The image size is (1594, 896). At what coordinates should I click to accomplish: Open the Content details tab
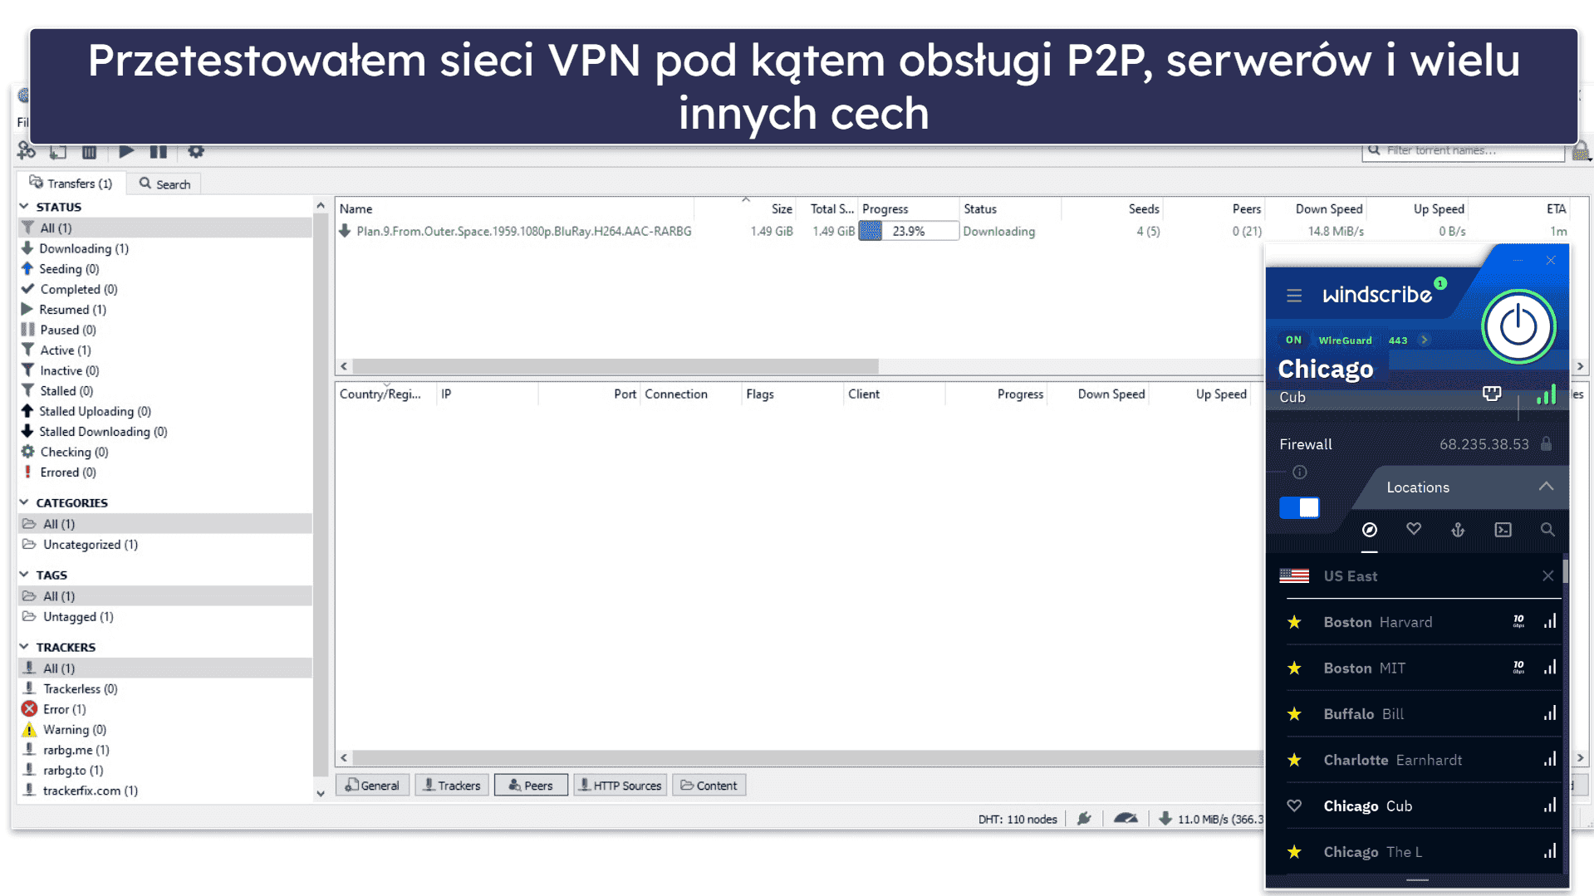coord(709,786)
